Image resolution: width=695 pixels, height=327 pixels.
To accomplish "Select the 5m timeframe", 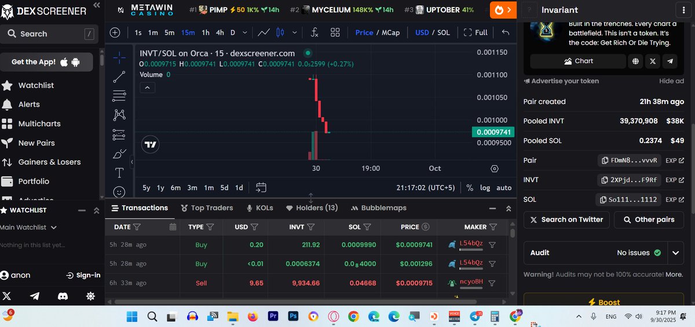I will (169, 32).
